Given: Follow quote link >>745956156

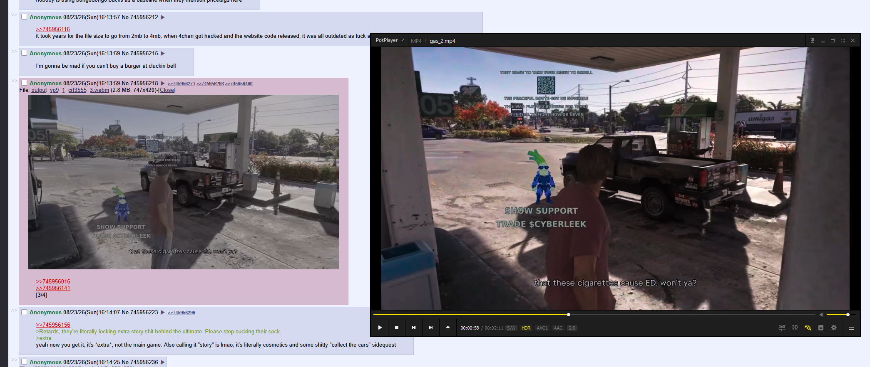Looking at the screenshot, I should (x=53, y=325).
